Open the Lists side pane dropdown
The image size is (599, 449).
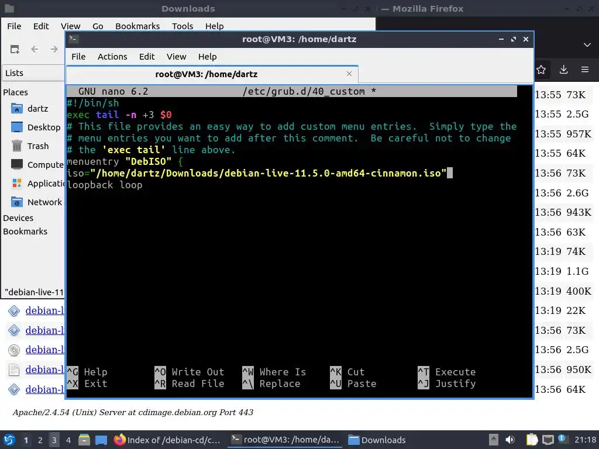[x=33, y=73]
